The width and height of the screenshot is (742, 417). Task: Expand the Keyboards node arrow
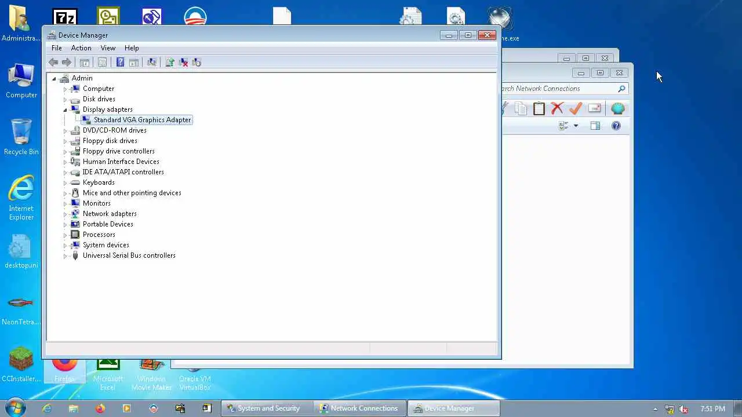[65, 182]
